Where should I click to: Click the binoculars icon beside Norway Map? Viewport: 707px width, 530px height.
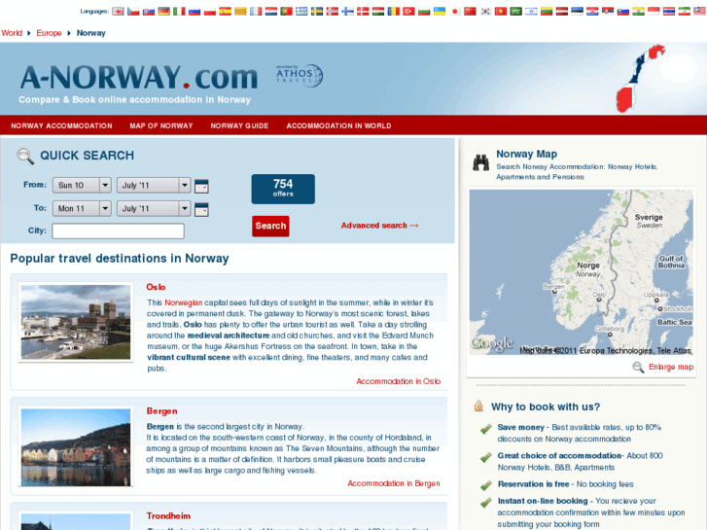481,162
